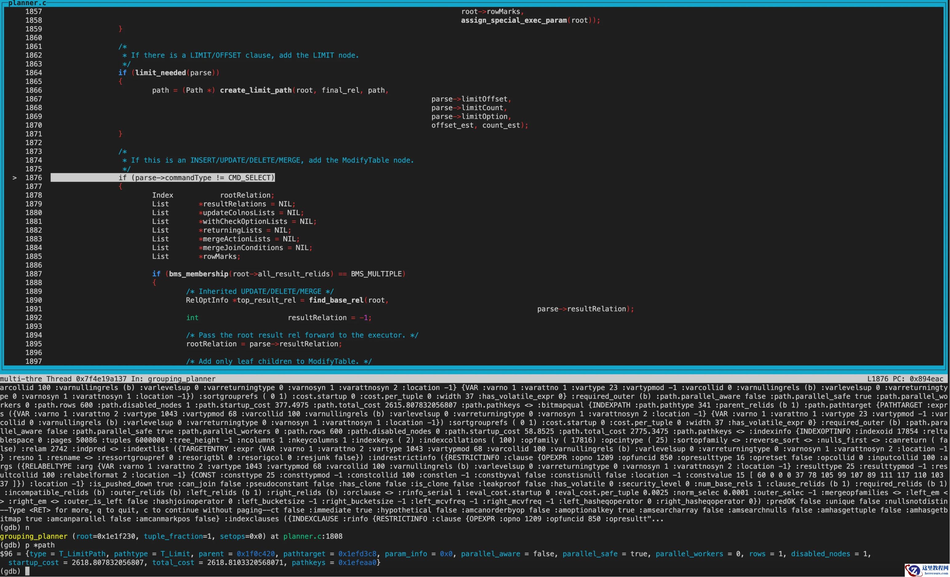Click the planner.c source window title
Screen dimensions: 950x577
pos(27,3)
